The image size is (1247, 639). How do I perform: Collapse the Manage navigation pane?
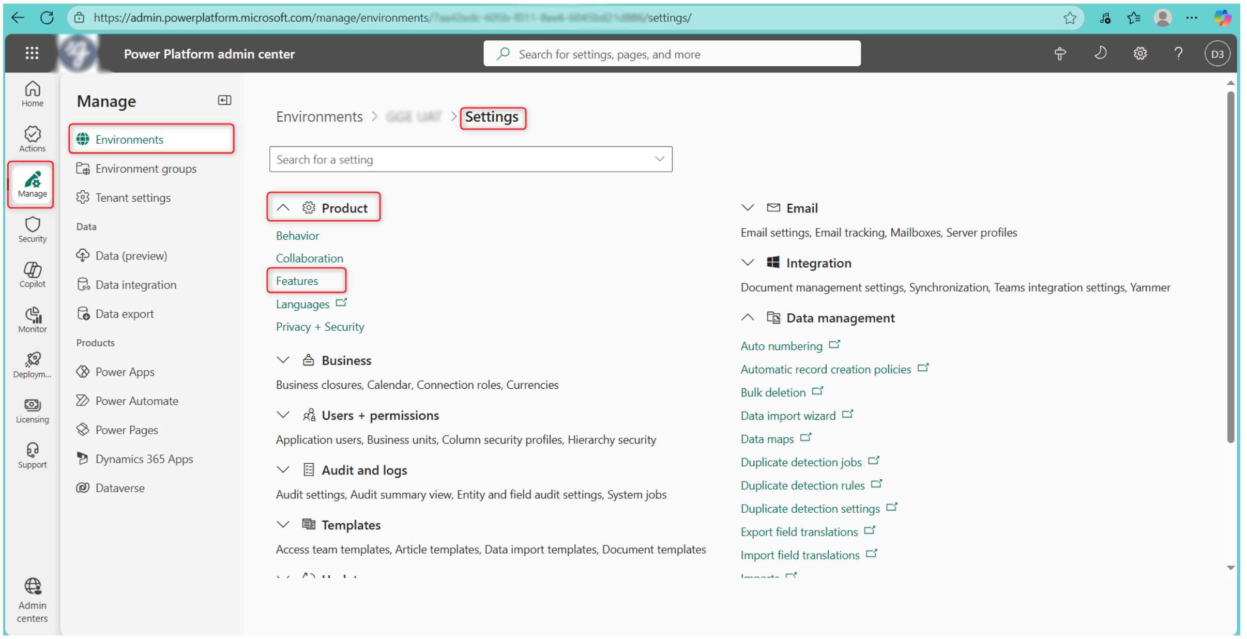[224, 100]
